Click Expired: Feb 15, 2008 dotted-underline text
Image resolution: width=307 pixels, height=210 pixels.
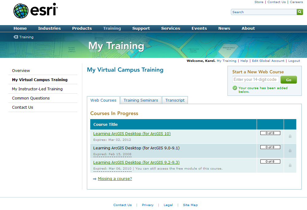[x=112, y=154]
